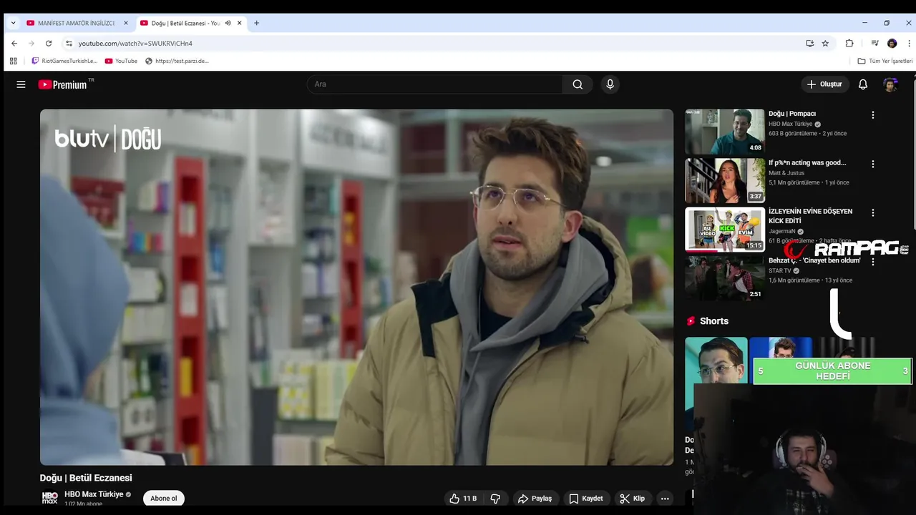The width and height of the screenshot is (916, 515).
Task: Open If p%*n acting was good thumbnail
Action: point(725,180)
